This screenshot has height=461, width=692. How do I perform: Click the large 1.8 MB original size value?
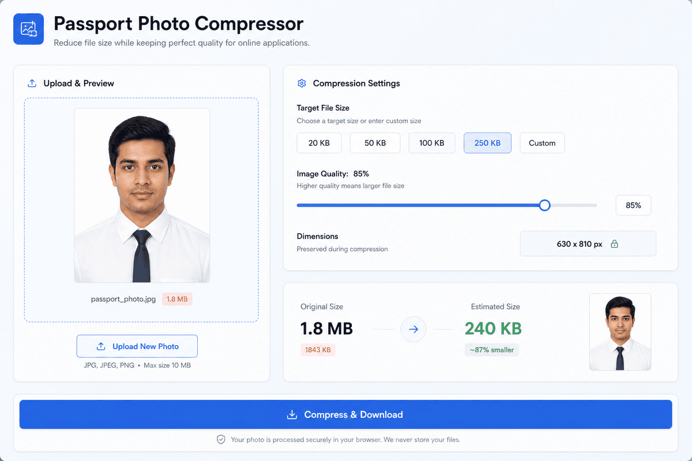326,328
